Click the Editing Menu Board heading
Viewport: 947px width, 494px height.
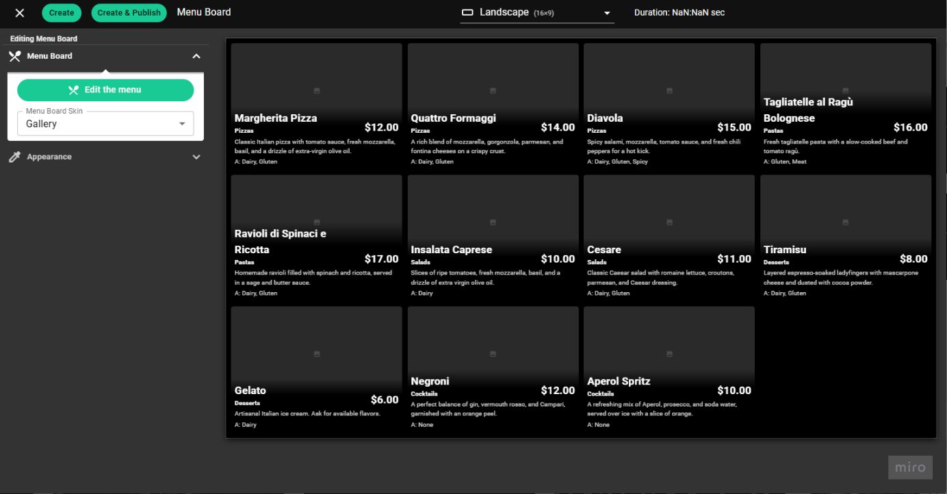[44, 38]
